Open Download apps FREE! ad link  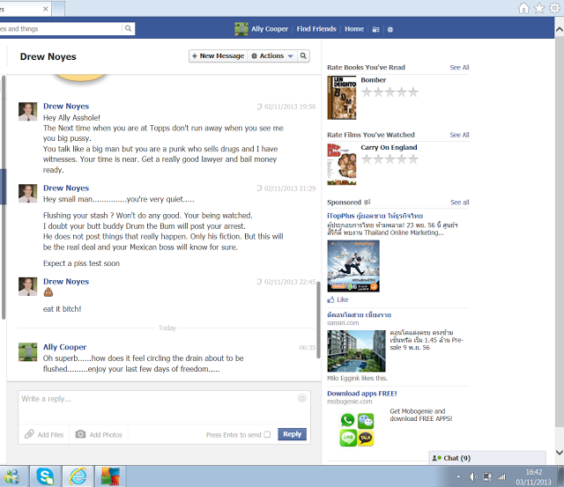click(x=362, y=394)
